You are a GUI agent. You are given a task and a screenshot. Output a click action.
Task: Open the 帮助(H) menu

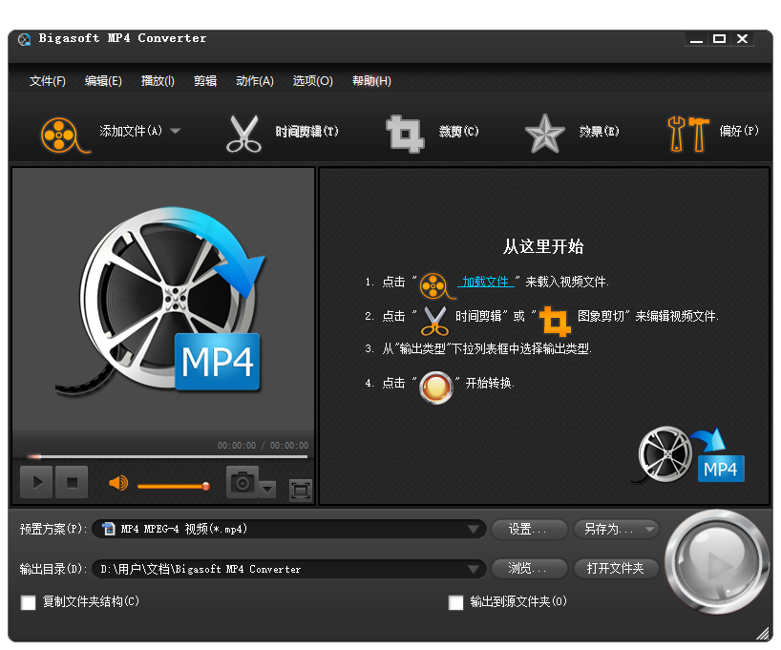(371, 81)
